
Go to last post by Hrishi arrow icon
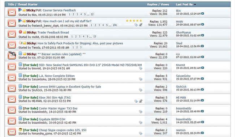tap(202, 25)
